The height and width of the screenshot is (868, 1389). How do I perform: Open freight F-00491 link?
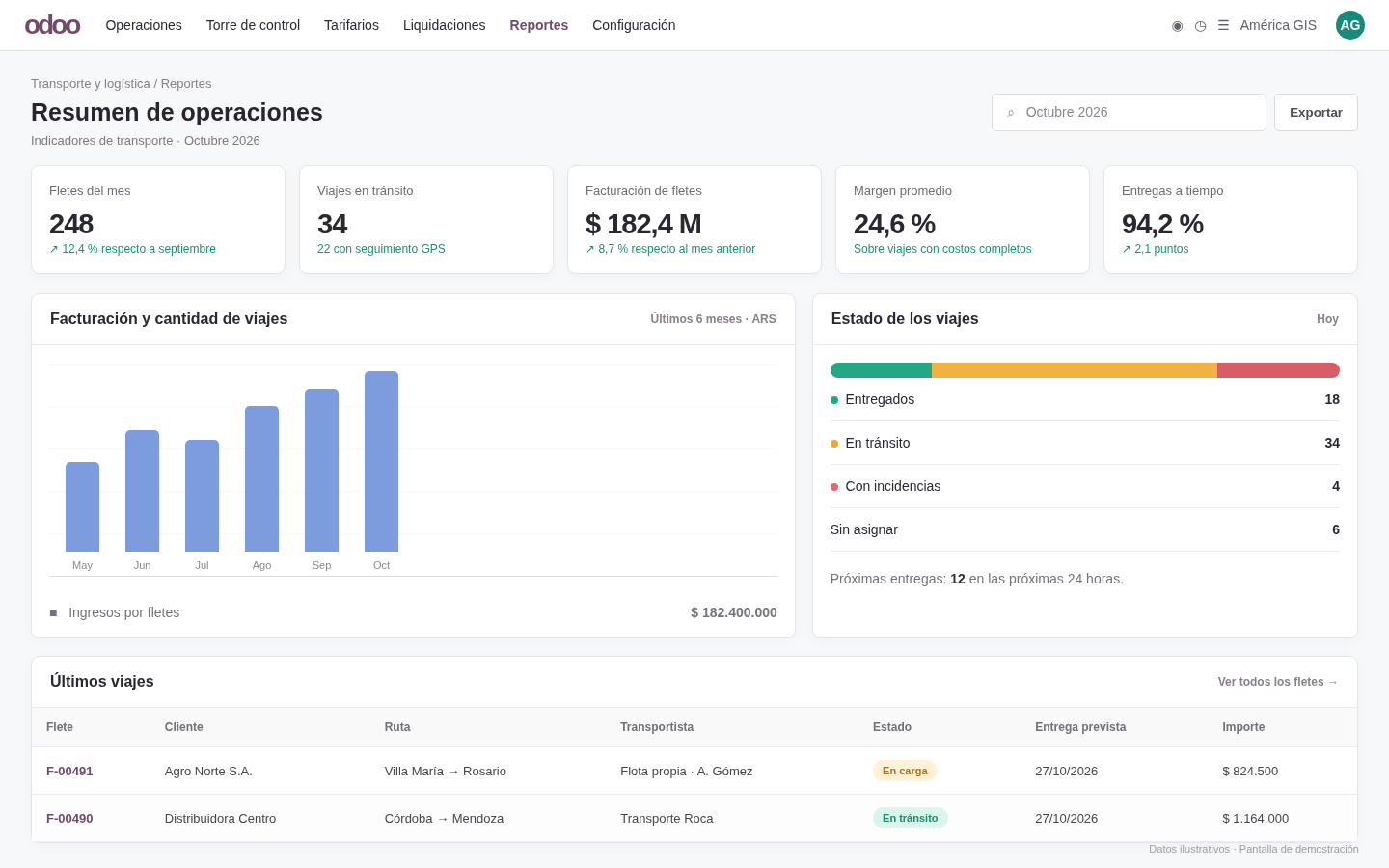coord(69,771)
